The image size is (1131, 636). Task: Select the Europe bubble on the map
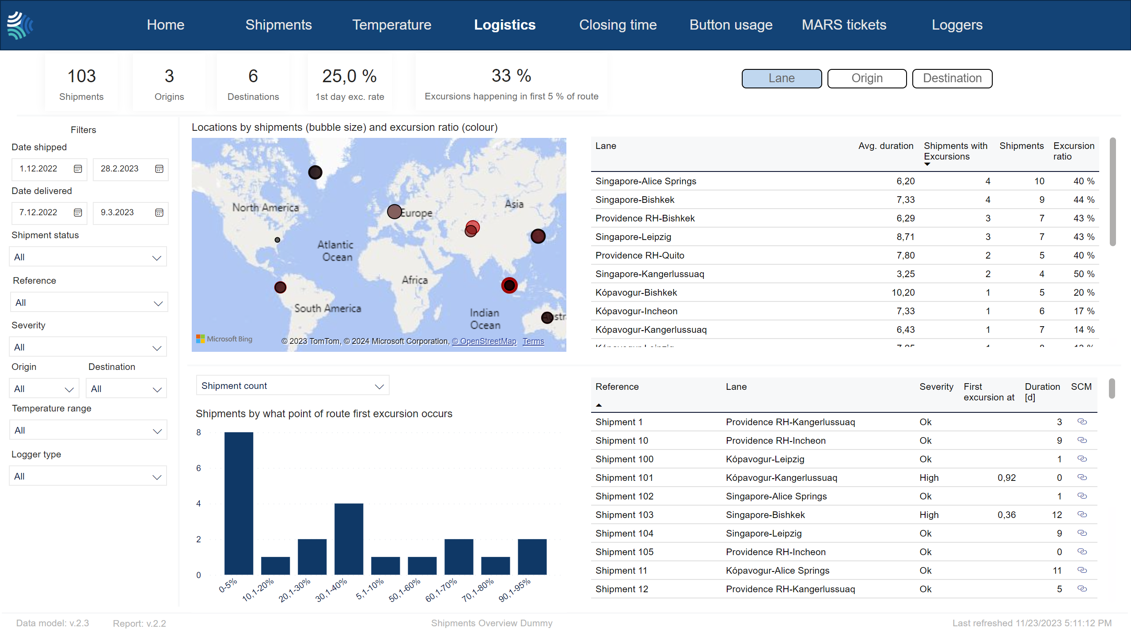(394, 212)
